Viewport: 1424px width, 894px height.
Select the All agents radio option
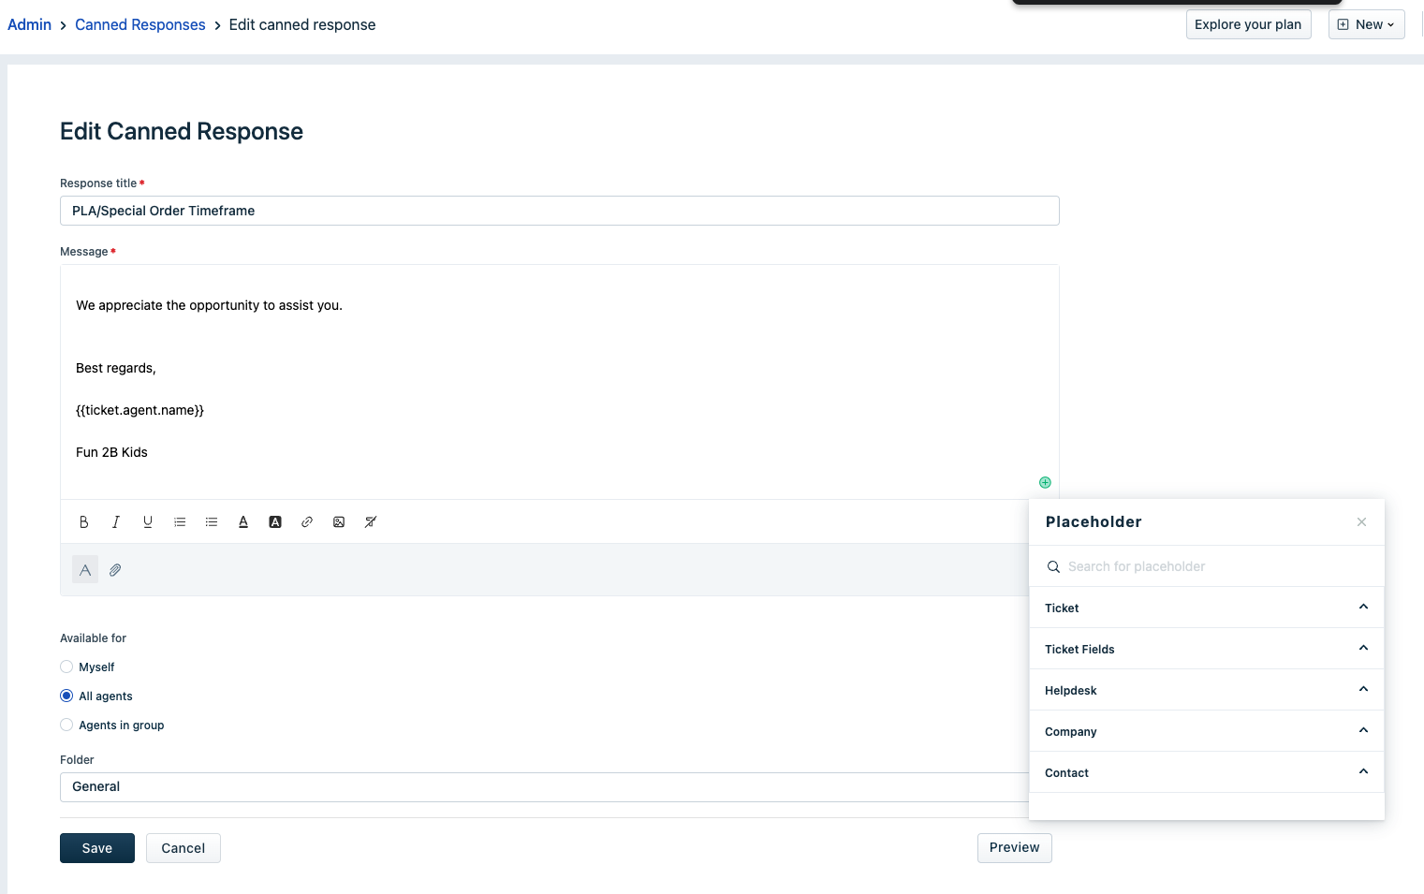pos(66,696)
